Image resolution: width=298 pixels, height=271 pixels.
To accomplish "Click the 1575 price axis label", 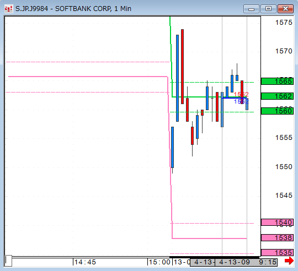I will click(x=284, y=23).
